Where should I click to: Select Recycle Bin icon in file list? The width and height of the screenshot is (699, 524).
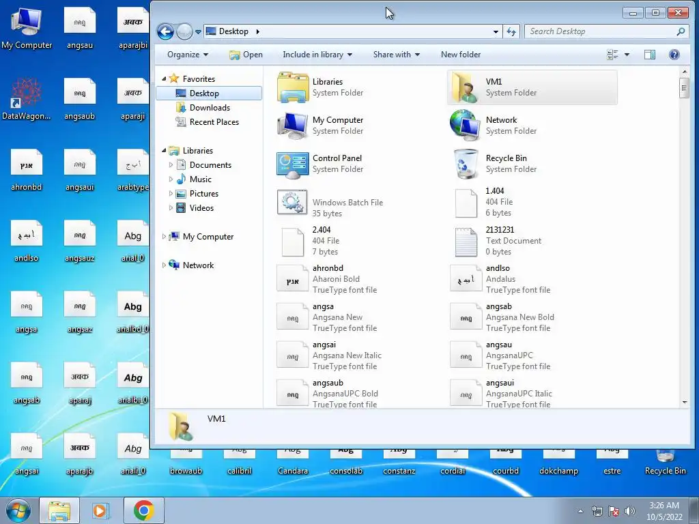click(466, 164)
